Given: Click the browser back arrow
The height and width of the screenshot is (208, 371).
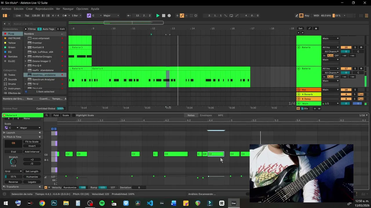Looking at the screenshot, I should [5, 24].
